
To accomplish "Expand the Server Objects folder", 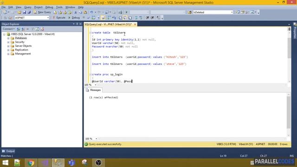I will point(8,46).
